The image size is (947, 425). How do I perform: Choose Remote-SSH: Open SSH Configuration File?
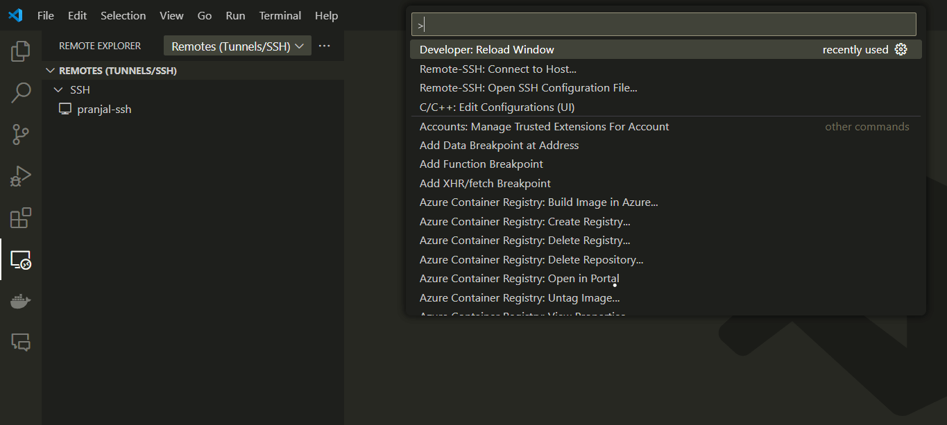click(x=528, y=88)
